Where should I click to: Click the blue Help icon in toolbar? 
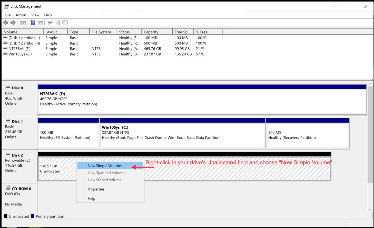pyautogui.click(x=33, y=23)
